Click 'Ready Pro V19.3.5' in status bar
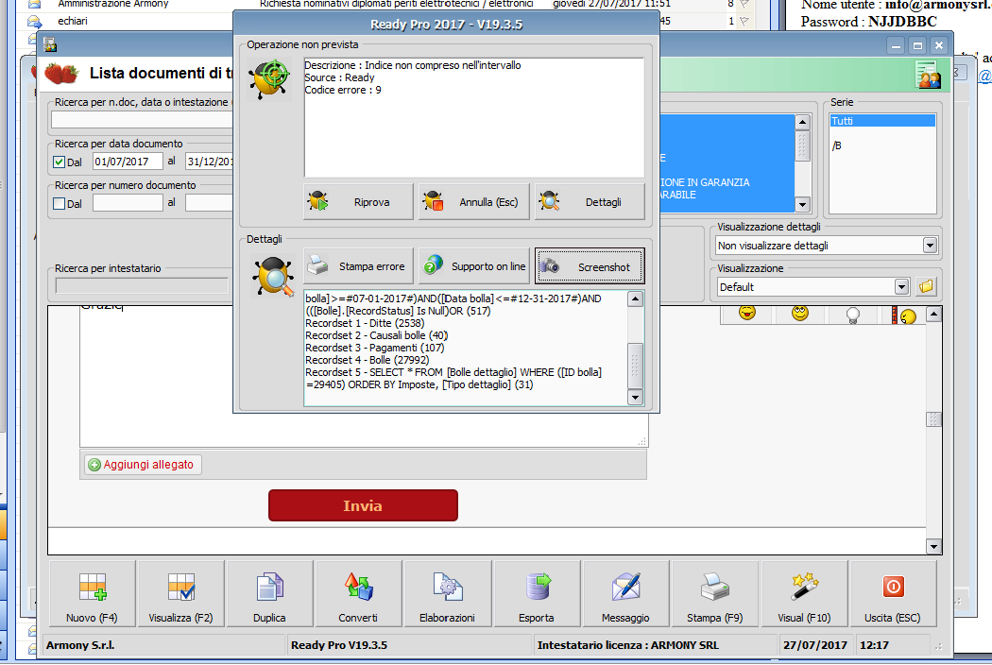 (x=339, y=645)
